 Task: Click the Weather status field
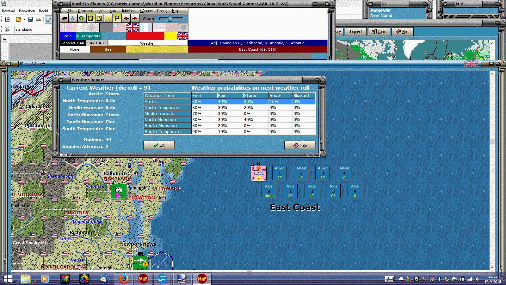coord(148,43)
